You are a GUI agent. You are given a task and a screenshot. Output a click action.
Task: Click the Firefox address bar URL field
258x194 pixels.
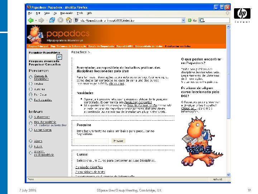point(130,20)
